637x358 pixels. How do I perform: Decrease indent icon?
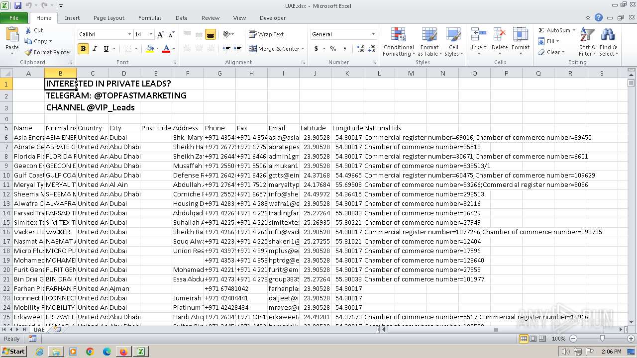point(226,49)
